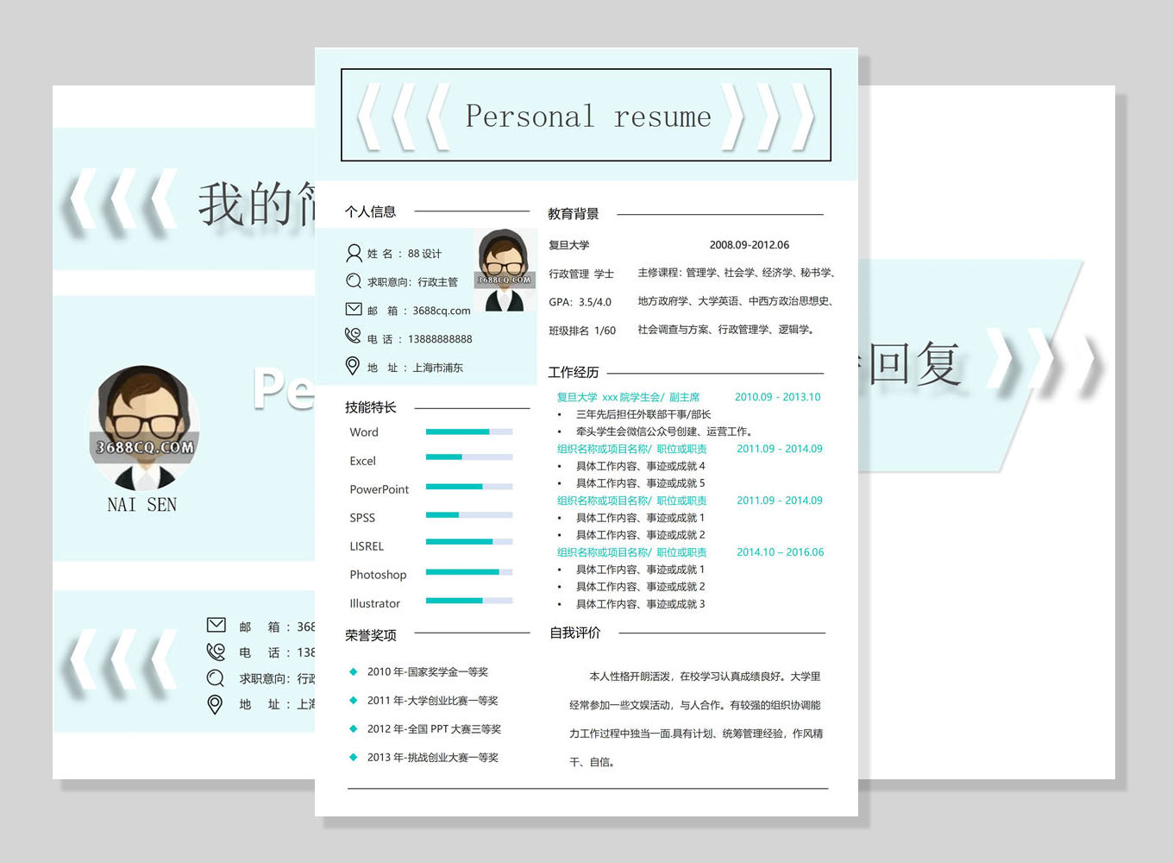Click the SPSS skill level bar
1173x863 pixels.
pyautogui.click(x=469, y=515)
